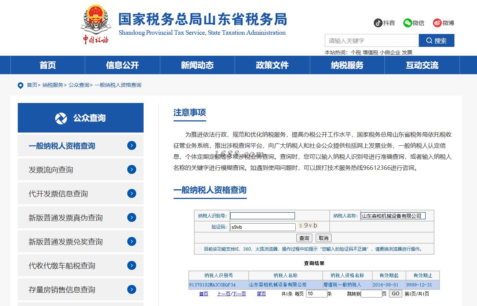
Task: Click result cell 山东森柏机械设备有限公司
Action: [x=285, y=285]
